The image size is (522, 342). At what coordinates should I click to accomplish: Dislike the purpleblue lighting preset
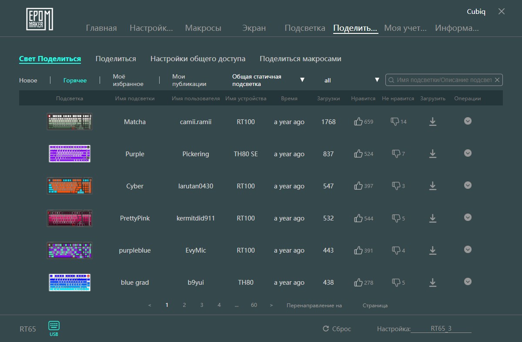click(x=396, y=250)
